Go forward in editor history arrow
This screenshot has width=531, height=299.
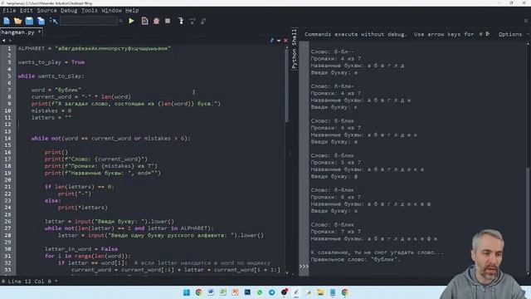tap(10, 41)
